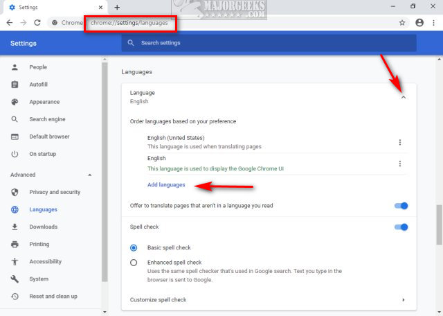
Task: Click the Accessibility figure icon
Action: point(15,262)
